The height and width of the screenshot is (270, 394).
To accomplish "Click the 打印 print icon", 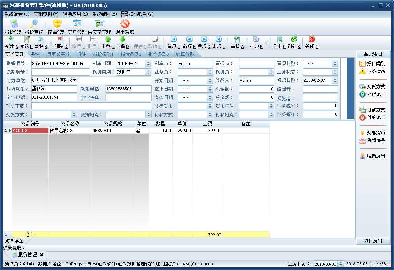I will [x=256, y=43].
